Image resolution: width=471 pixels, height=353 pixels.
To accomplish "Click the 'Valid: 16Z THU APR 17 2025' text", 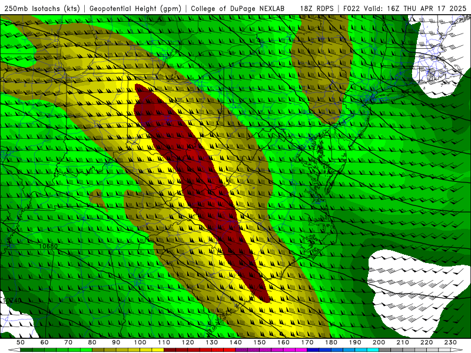I will pos(415,8).
